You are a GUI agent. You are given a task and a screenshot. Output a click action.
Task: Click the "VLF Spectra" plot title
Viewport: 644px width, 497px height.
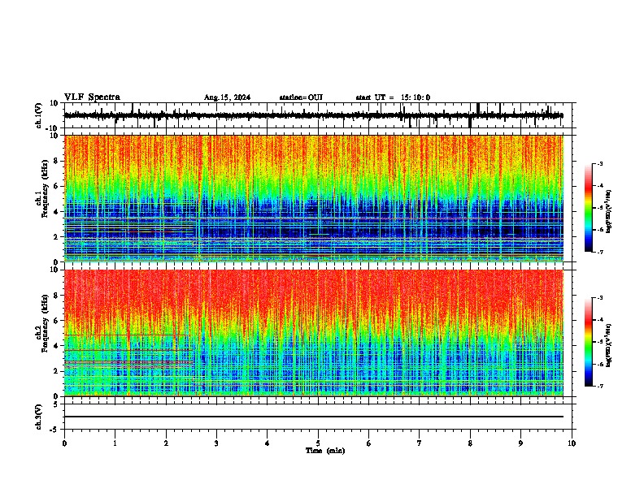(92, 97)
